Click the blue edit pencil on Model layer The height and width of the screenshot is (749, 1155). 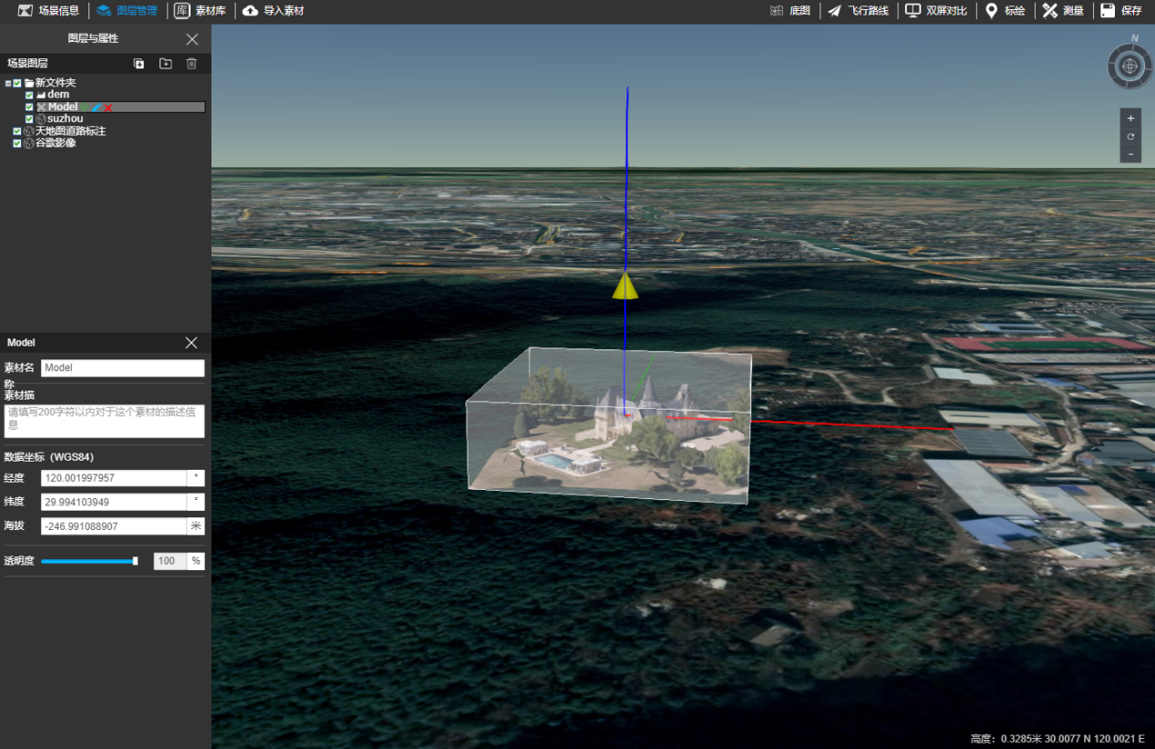pyautogui.click(x=96, y=108)
